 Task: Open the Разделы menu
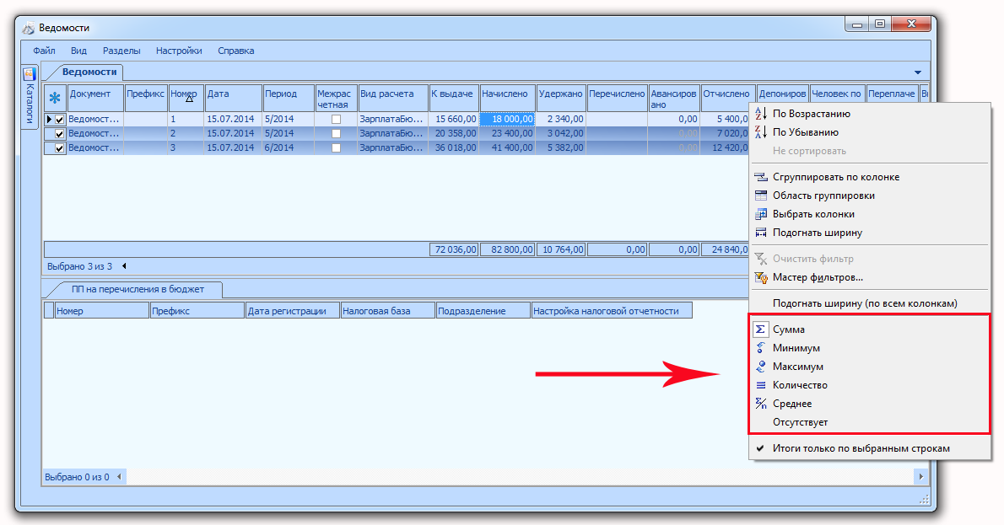pos(121,51)
